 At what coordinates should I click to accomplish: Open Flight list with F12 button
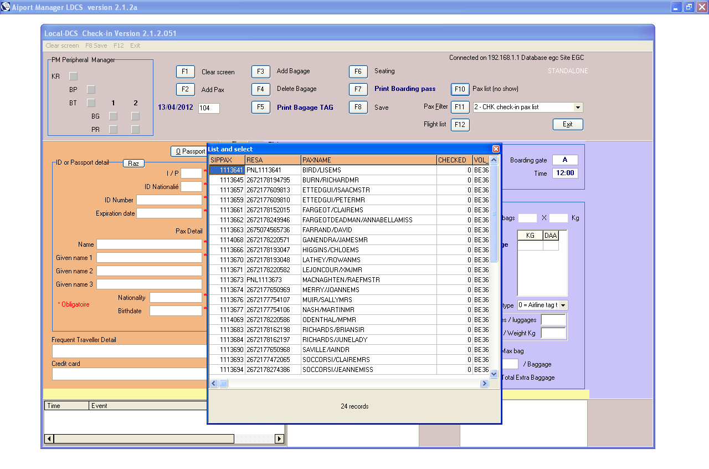460,125
